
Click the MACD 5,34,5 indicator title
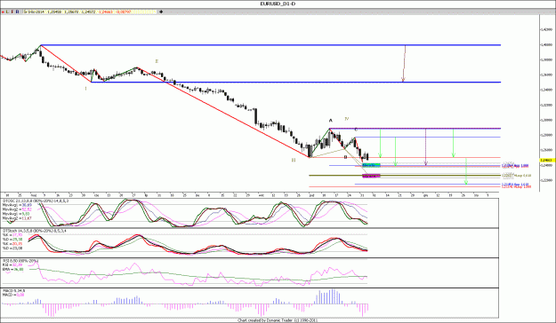(13, 291)
